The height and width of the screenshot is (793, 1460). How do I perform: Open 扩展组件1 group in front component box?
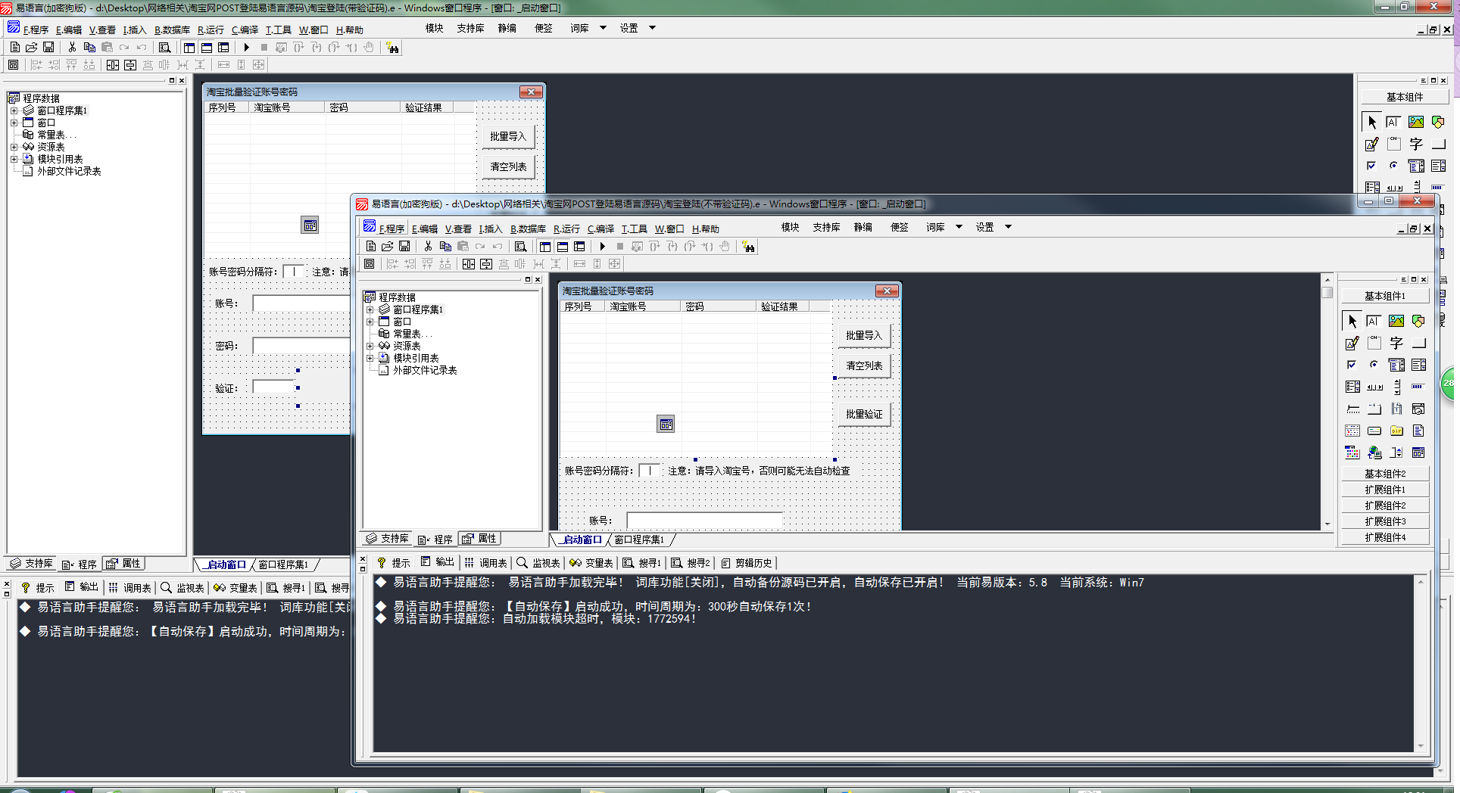[1385, 490]
